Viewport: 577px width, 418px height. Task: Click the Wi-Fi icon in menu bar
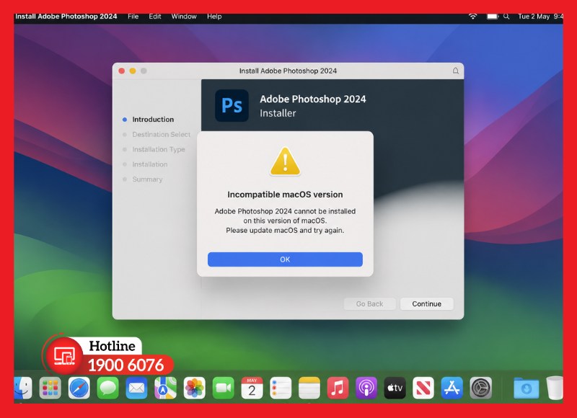473,17
